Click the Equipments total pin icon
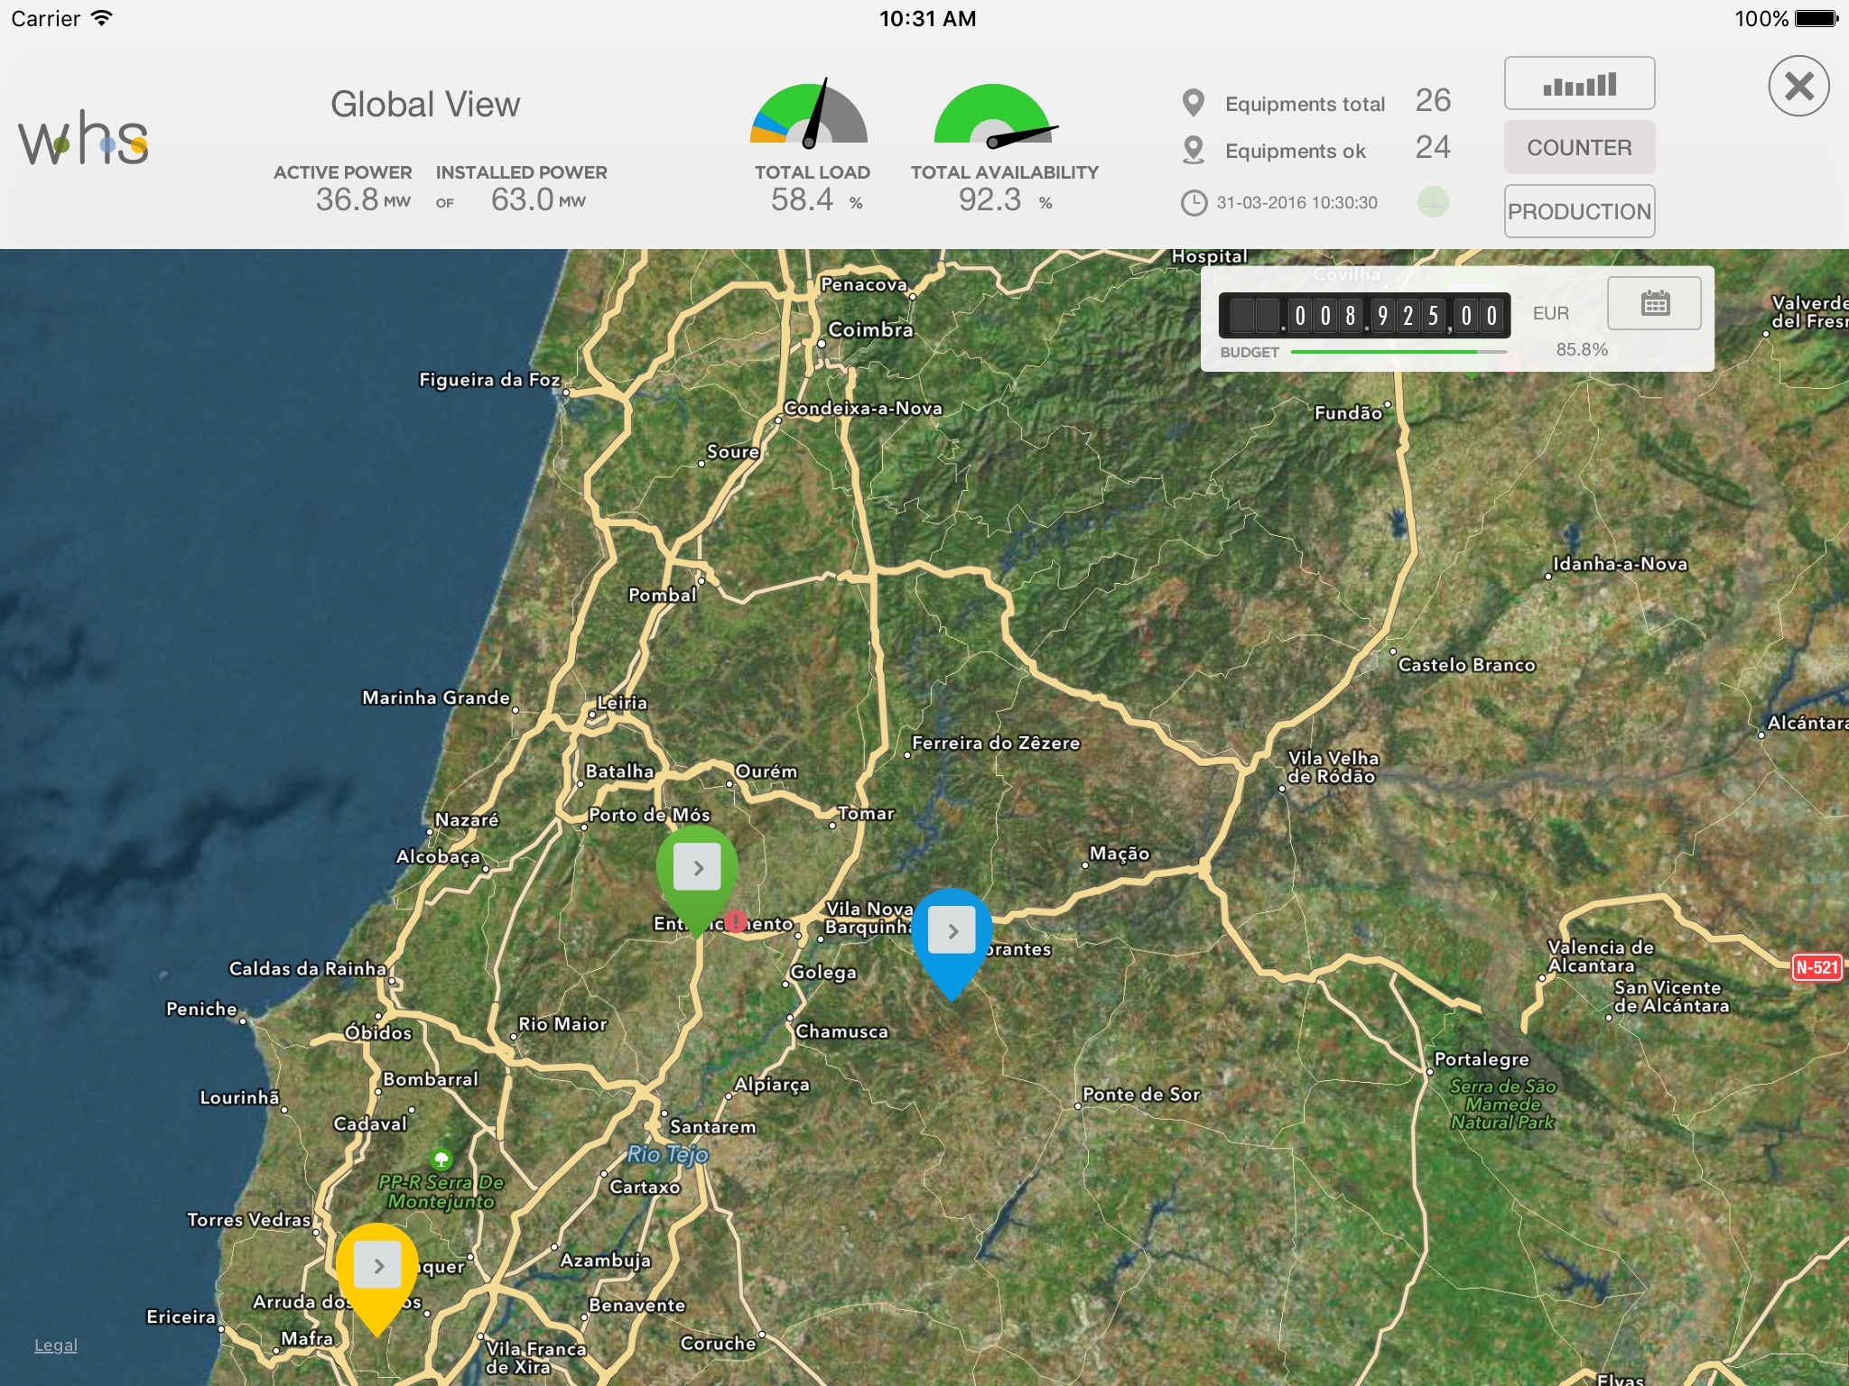1849x1386 pixels. pos(1193,103)
